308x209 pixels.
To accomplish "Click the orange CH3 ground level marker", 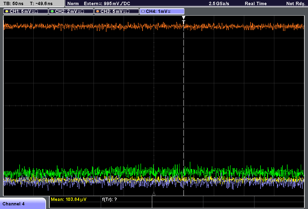I will (x=8, y=26).
